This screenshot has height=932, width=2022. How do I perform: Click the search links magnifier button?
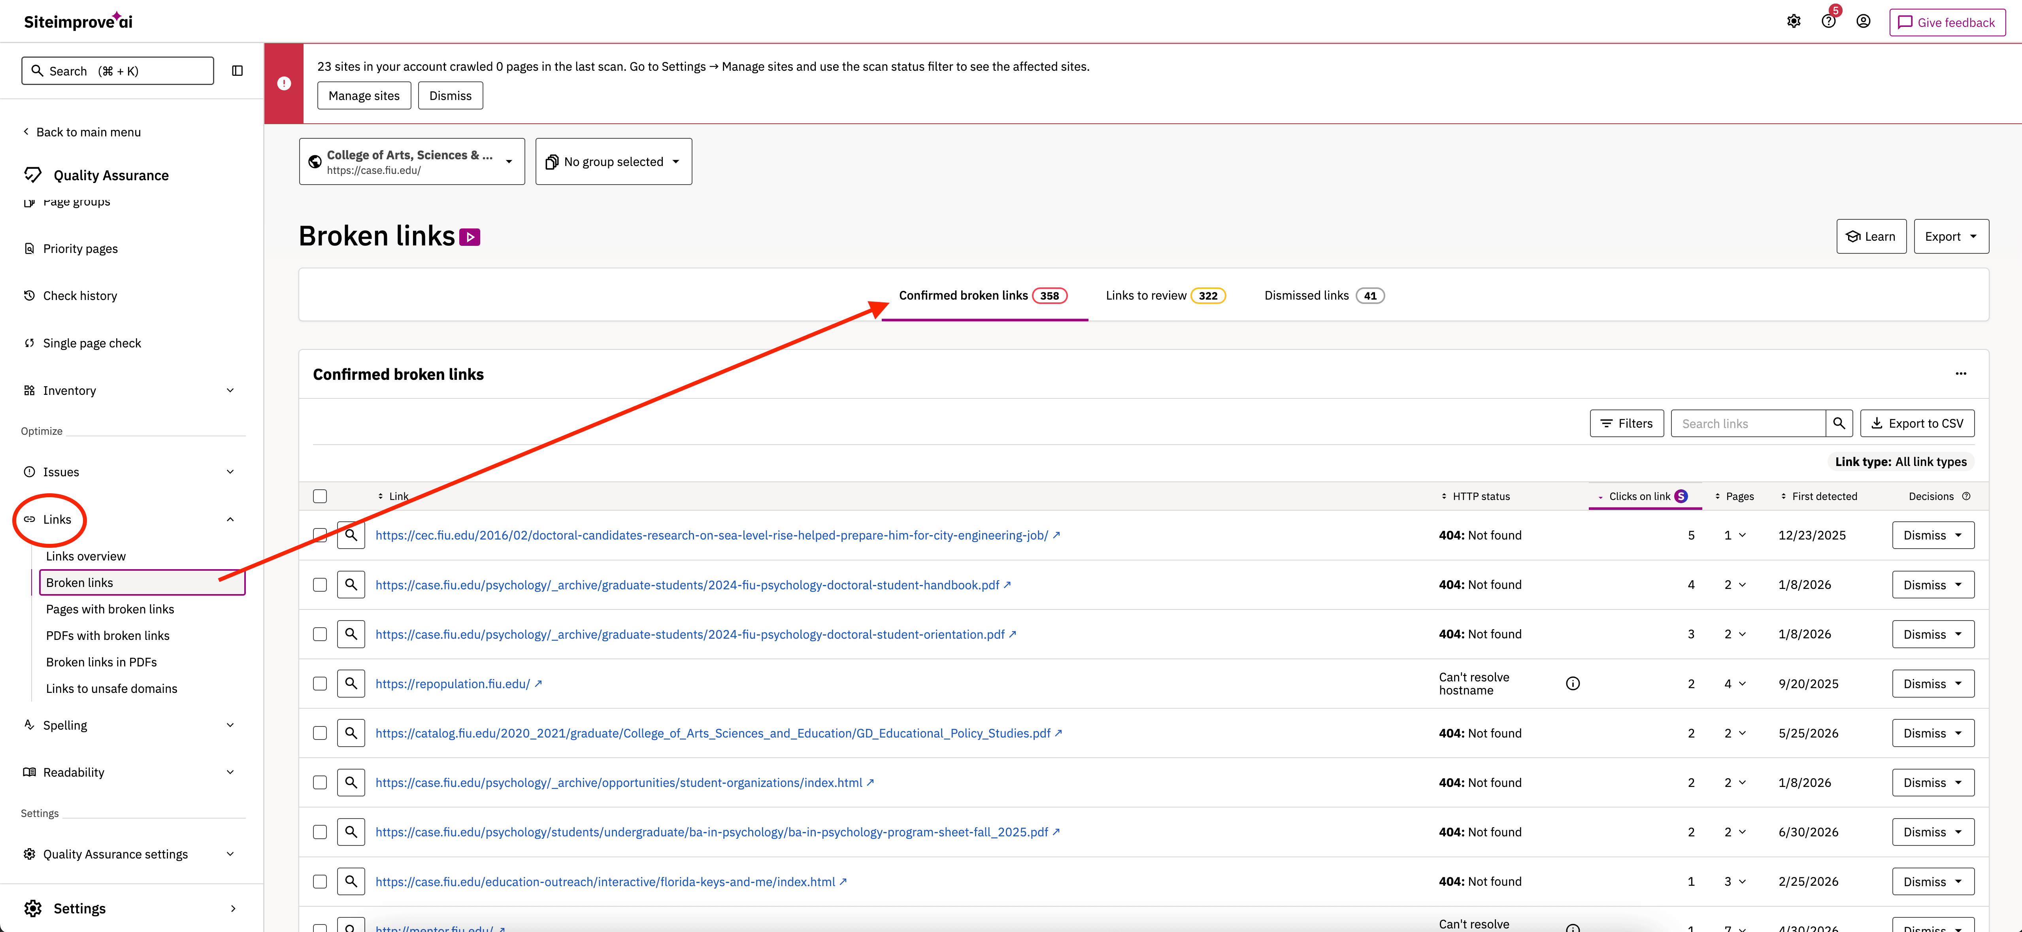[x=1838, y=423]
